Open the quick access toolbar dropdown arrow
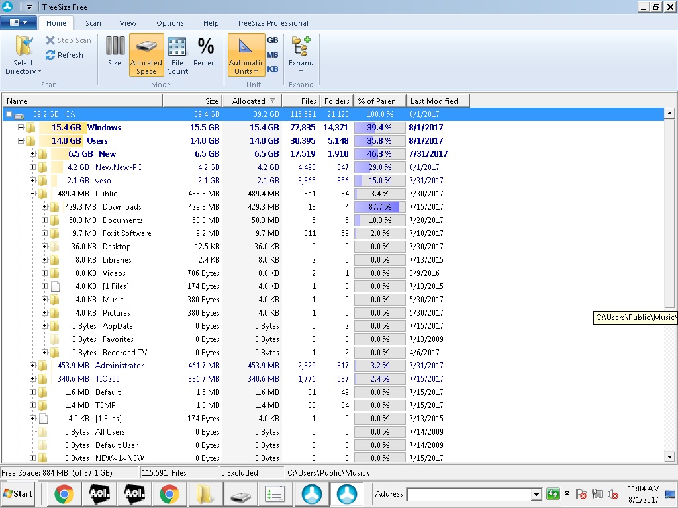Image resolution: width=678 pixels, height=508 pixels. point(29,7)
